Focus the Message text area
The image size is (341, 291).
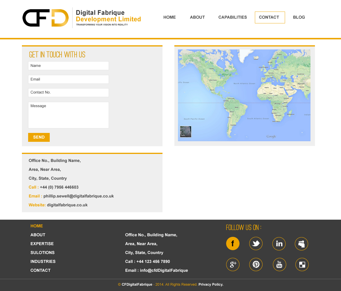[68, 115]
